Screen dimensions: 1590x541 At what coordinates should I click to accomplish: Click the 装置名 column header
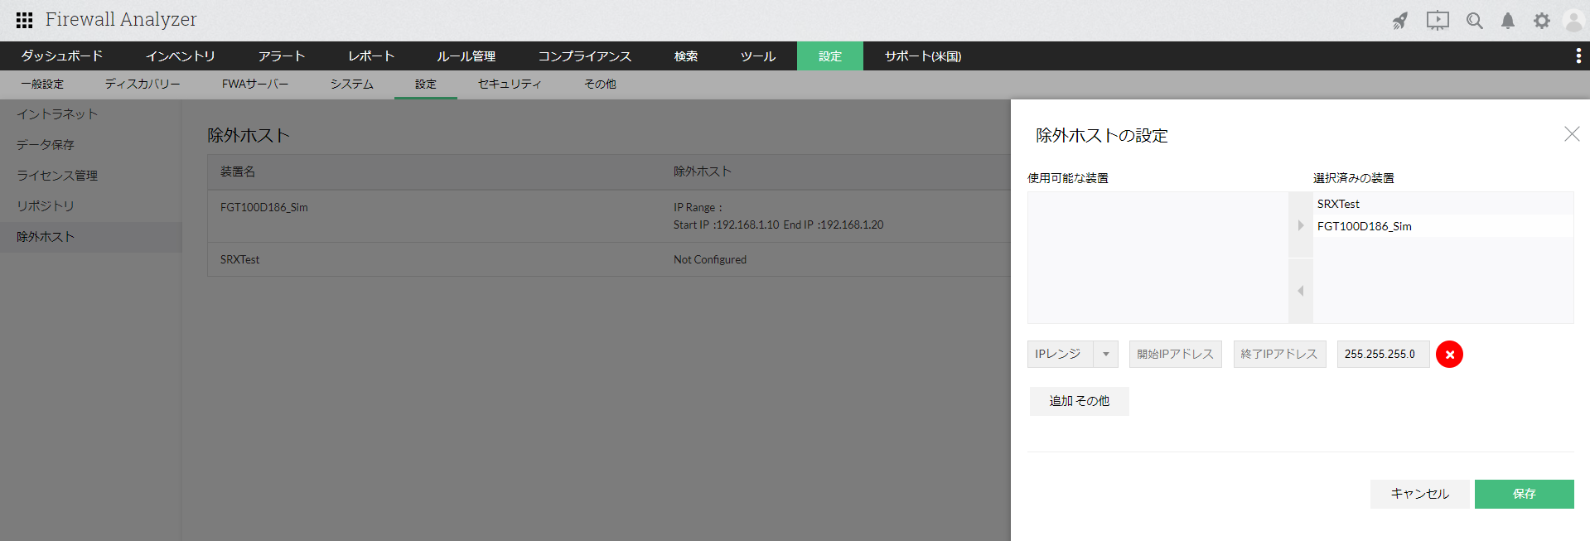click(x=238, y=171)
